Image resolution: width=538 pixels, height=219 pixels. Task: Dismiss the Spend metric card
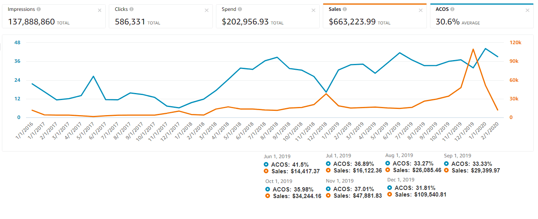(x=313, y=10)
